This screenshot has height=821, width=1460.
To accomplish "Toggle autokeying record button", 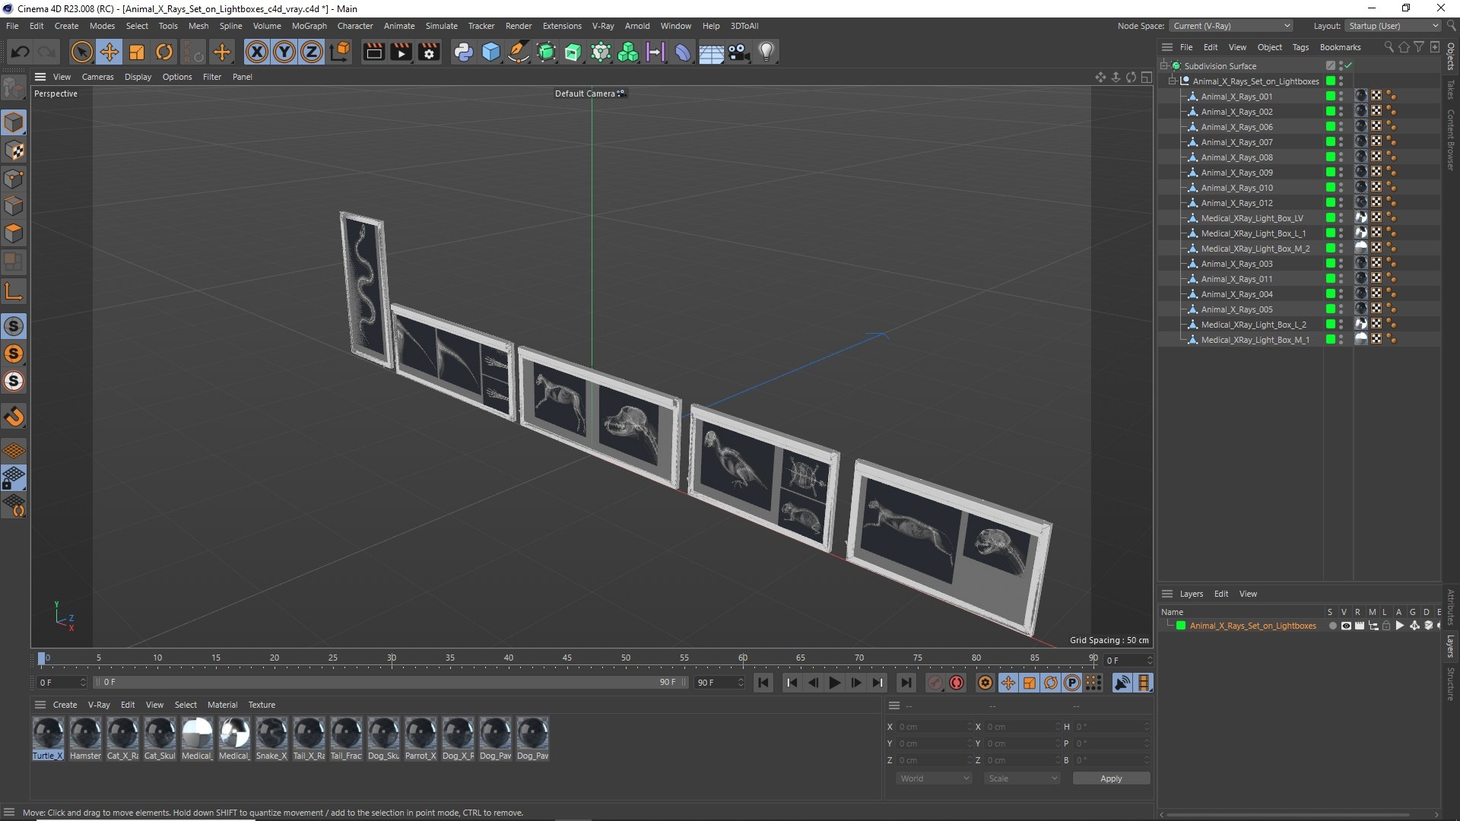I will [957, 683].
